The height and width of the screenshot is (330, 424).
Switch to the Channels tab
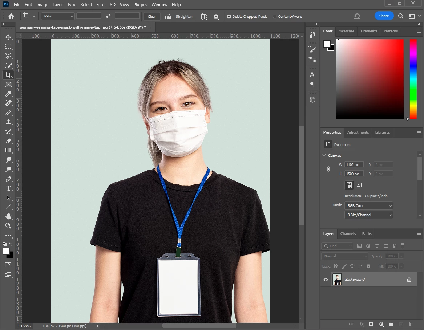[348, 234]
